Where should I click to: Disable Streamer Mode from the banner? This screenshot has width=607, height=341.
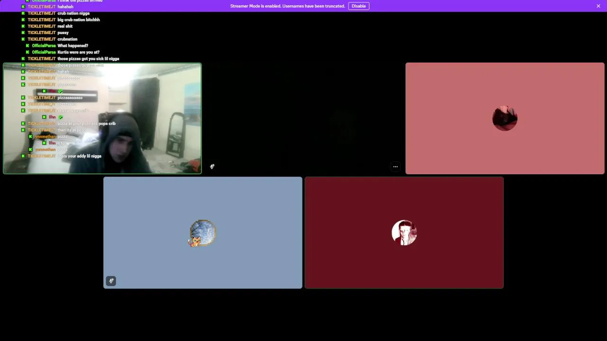coord(359,6)
